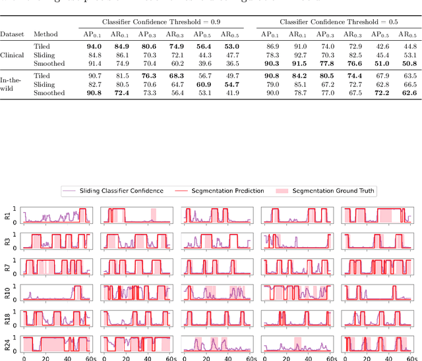Click the bold 60.9 value in Sliding row
The height and width of the screenshot is (361, 422).
[204, 85]
